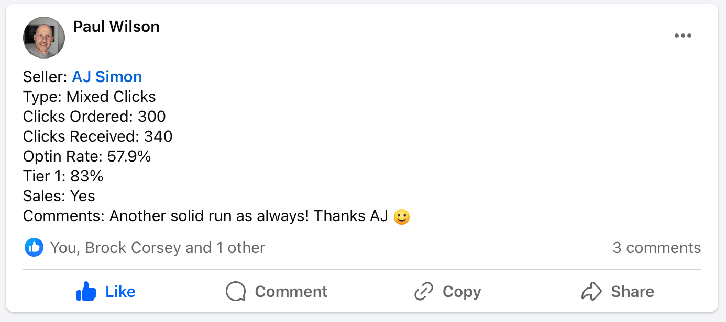Click the 'Clicks Ordered: 300' text line
The height and width of the screenshot is (322, 726).
tap(94, 117)
